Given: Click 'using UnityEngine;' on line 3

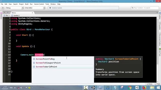Looking at the screenshot, I should pyautogui.click(x=22, y=24).
